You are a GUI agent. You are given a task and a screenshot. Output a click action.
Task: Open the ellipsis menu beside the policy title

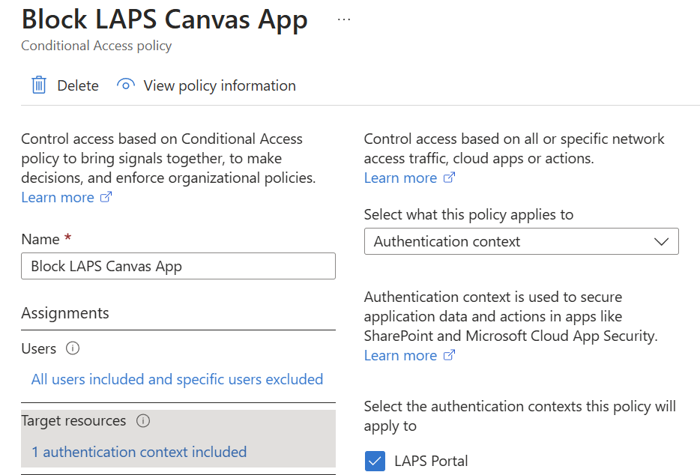[x=344, y=19]
